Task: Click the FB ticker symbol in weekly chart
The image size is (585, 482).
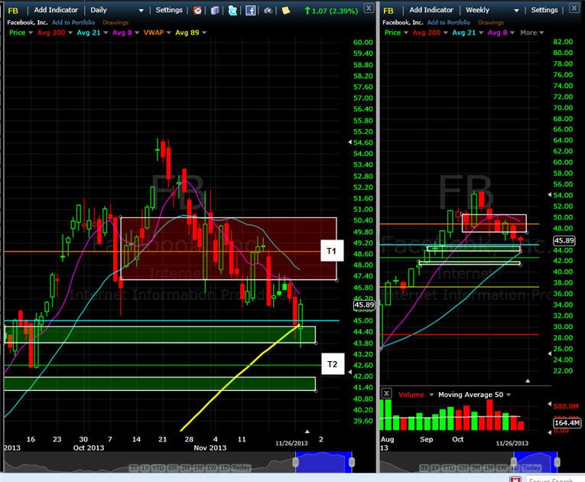Action: pyautogui.click(x=388, y=11)
